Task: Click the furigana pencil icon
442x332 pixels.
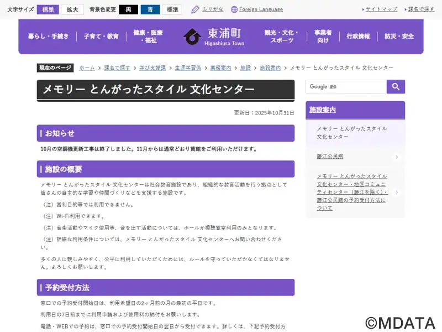Action: (195, 9)
